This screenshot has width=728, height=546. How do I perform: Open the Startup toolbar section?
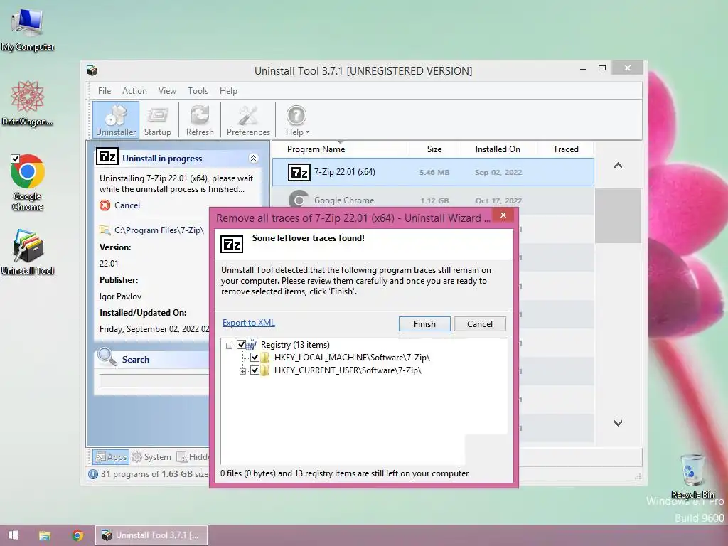(157, 119)
